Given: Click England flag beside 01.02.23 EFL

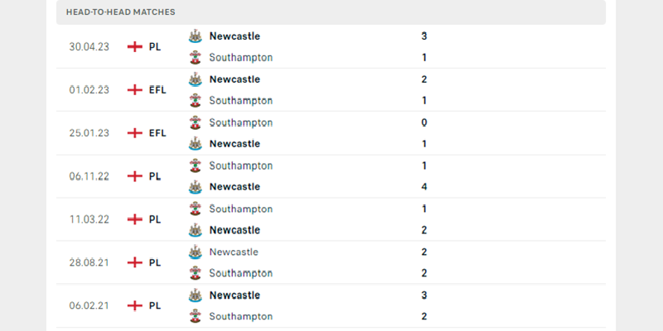Looking at the screenshot, I should point(134,90).
